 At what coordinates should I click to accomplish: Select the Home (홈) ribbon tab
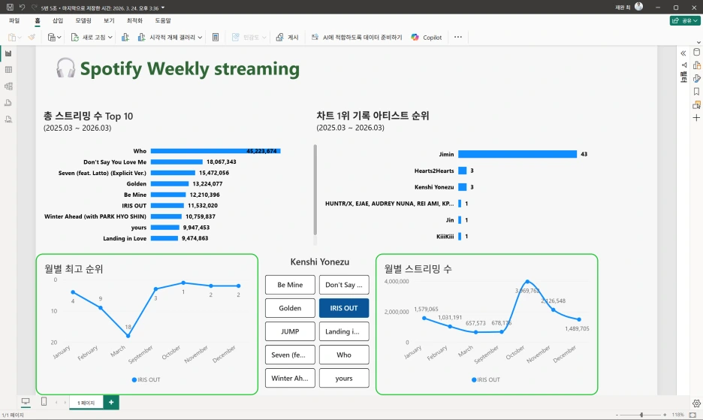38,20
